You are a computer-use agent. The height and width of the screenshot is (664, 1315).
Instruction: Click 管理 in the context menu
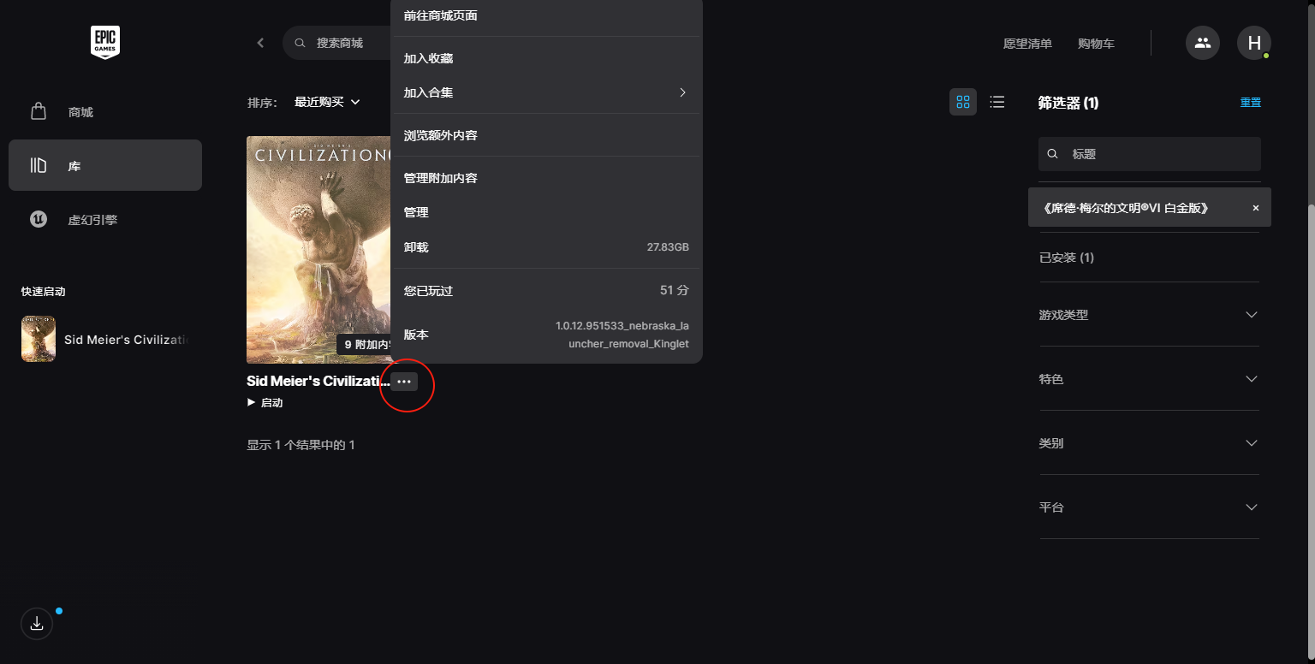(x=546, y=212)
